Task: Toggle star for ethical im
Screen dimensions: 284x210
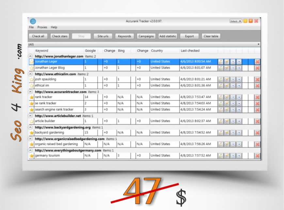Action: (x=32, y=86)
